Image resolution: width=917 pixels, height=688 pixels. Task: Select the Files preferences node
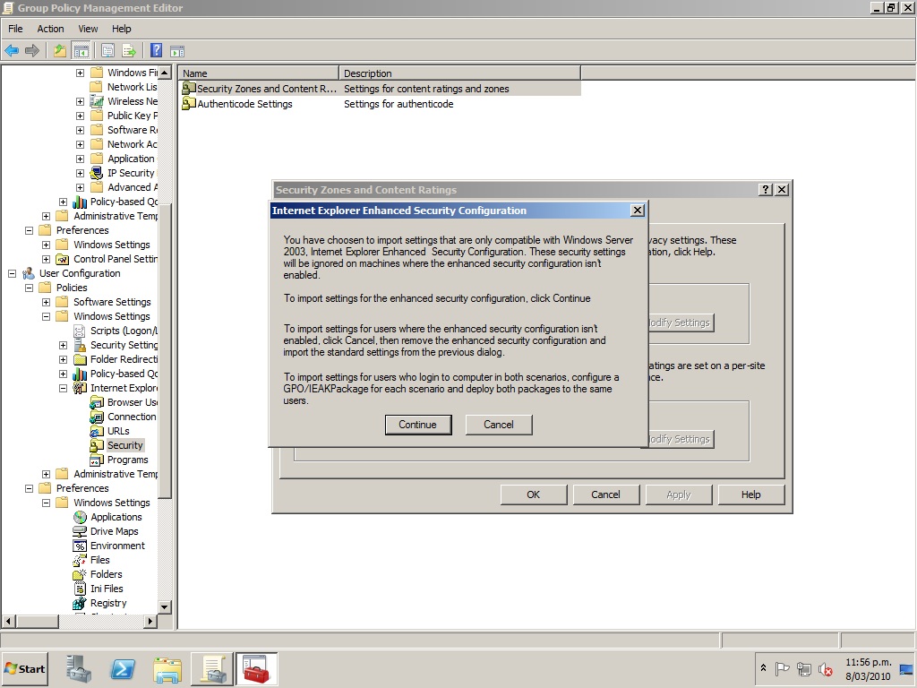(100, 560)
